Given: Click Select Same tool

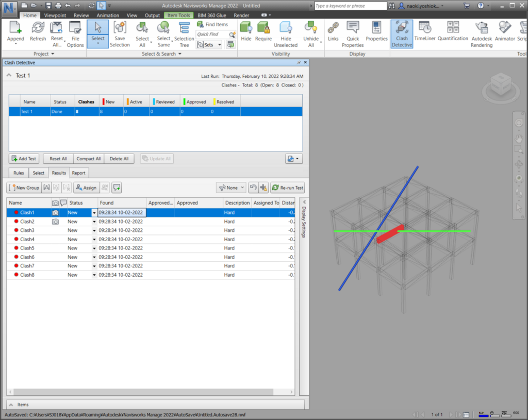Looking at the screenshot, I should [163, 33].
